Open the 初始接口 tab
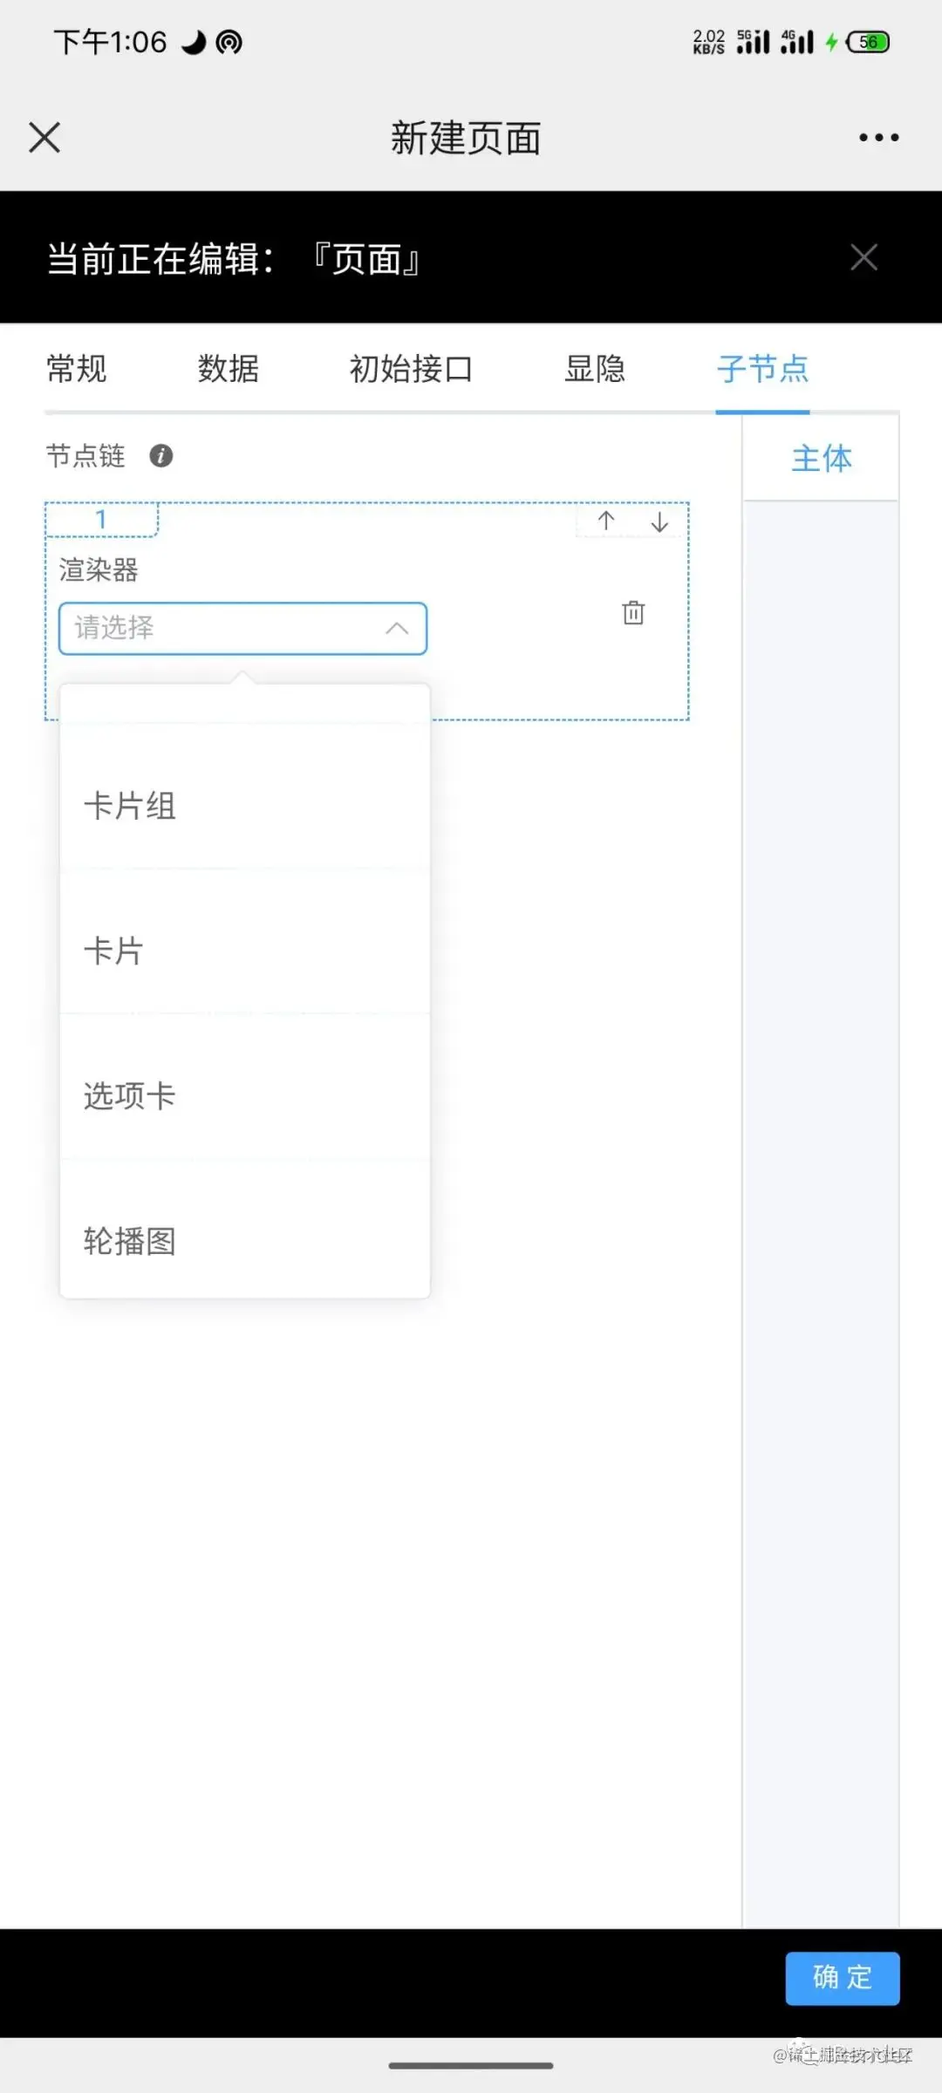Viewport: 942px width, 2093px height. tap(410, 369)
